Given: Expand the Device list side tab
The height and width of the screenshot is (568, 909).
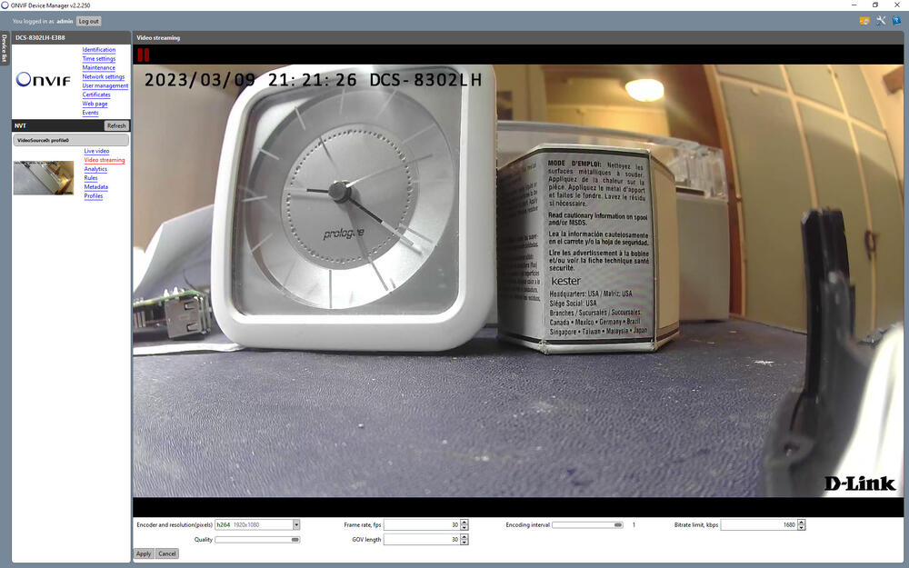Looking at the screenshot, I should click(x=5, y=49).
